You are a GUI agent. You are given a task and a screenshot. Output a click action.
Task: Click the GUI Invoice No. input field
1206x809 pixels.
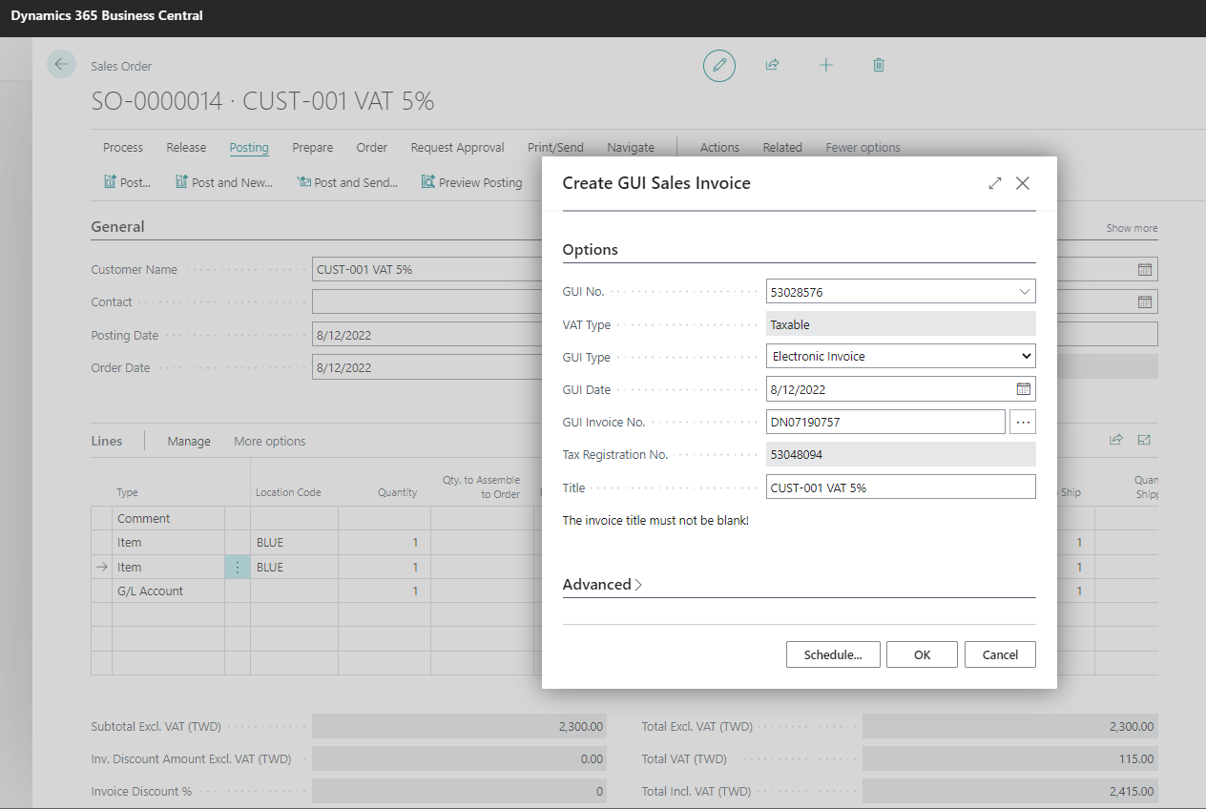(x=885, y=422)
